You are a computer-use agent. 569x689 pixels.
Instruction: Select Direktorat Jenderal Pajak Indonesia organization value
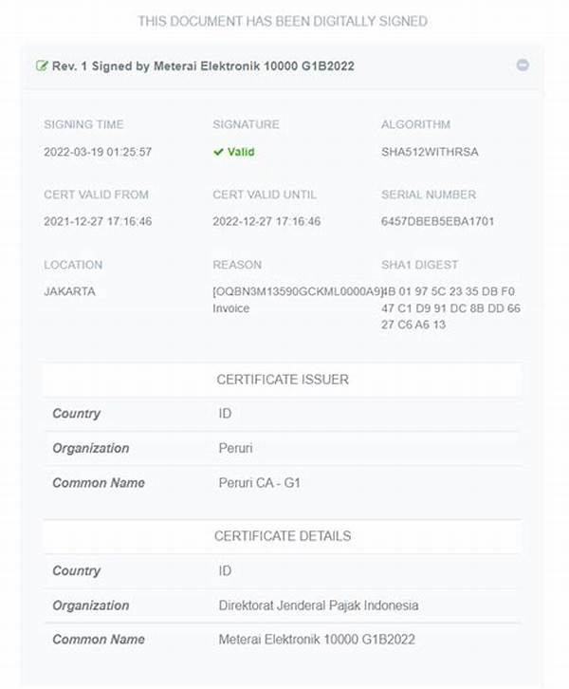click(x=318, y=605)
